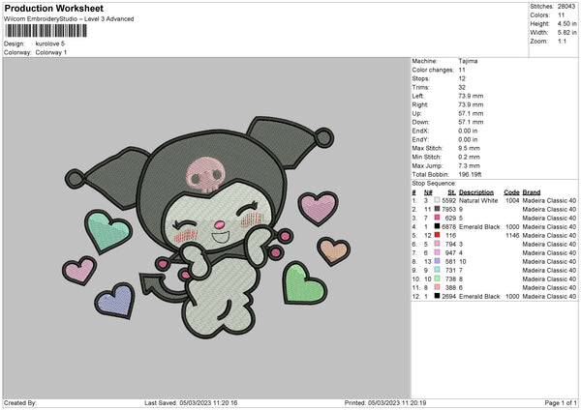Click the Stop Sequence heading
The width and height of the screenshot is (581, 410).
click(434, 183)
